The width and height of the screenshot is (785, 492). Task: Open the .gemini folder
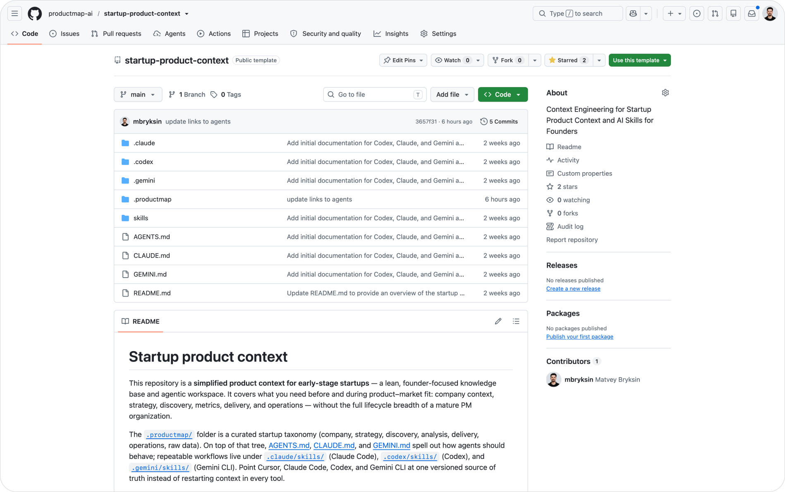tap(144, 181)
